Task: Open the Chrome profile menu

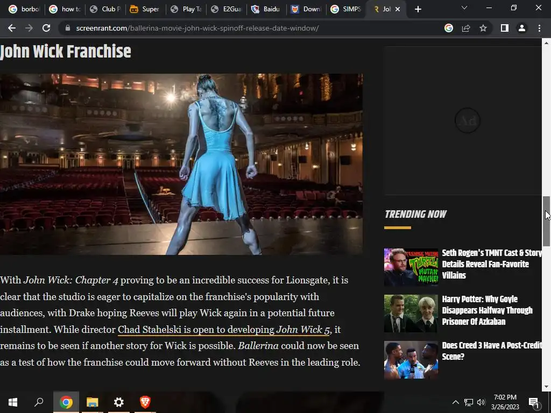Action: click(522, 28)
